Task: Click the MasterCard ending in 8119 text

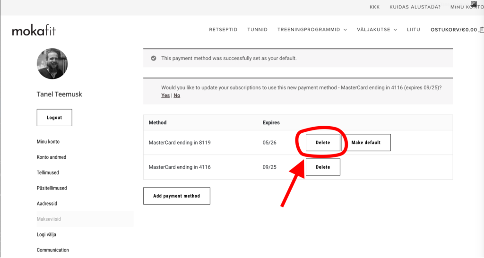Action: pos(180,143)
